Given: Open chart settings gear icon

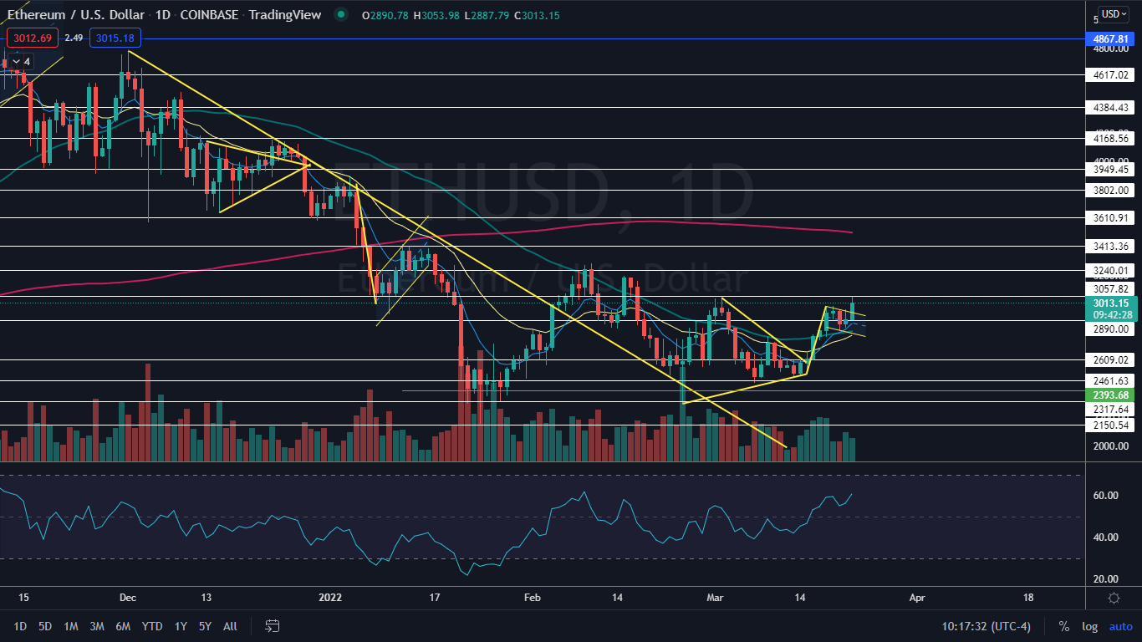Looking at the screenshot, I should [x=1114, y=598].
